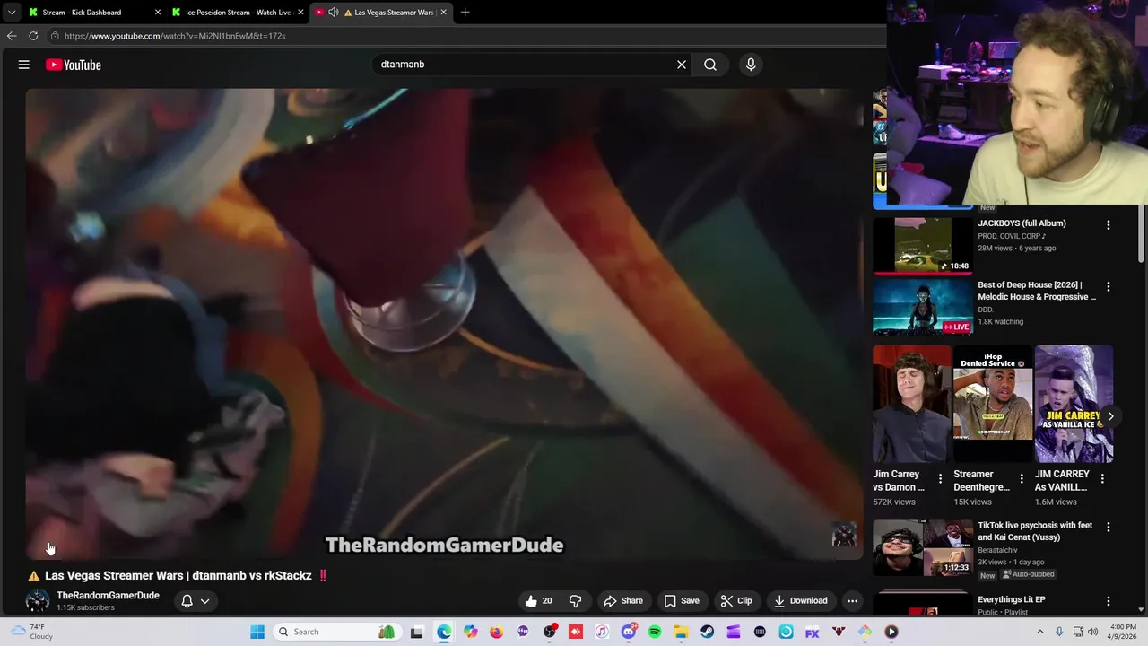The image size is (1148, 646).
Task: Open options for Streamer Deenthegre short
Action: point(1021,479)
